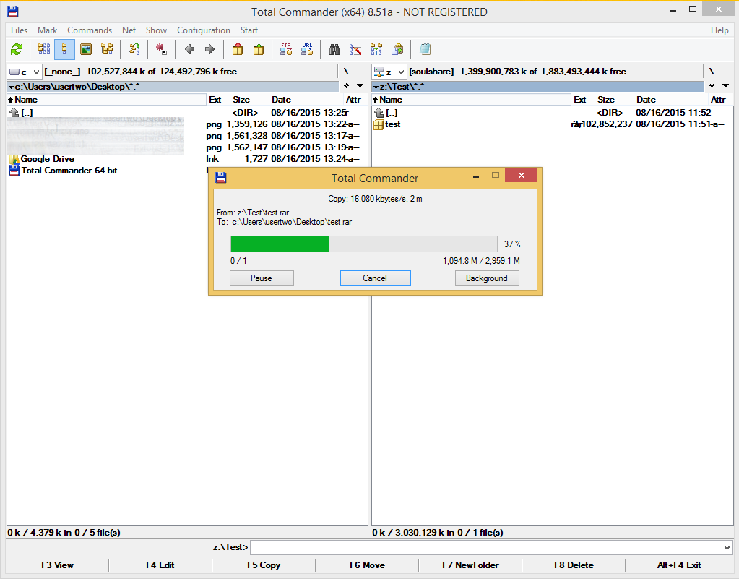The width and height of the screenshot is (739, 579).
Task: Expand left panel directory history arrow
Action: pos(360,86)
